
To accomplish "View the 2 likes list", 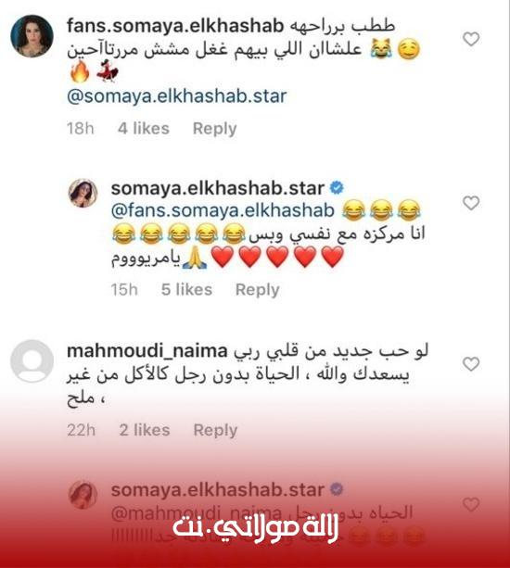I will click(x=145, y=430).
